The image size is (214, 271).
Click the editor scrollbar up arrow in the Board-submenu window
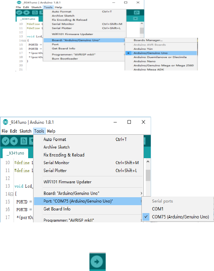coord(142,23)
